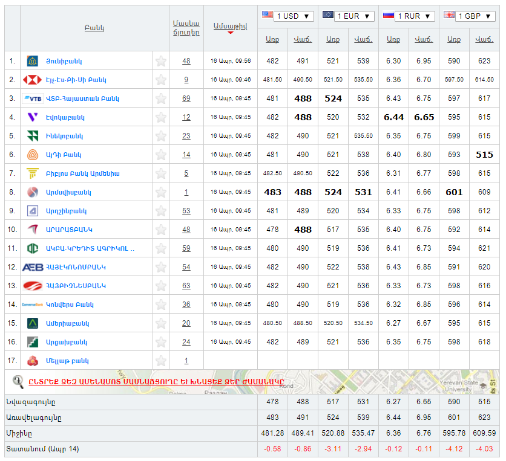The height and width of the screenshot is (461, 506).
Task: Open the 69 branches link for VTB
Action: pyautogui.click(x=186, y=98)
